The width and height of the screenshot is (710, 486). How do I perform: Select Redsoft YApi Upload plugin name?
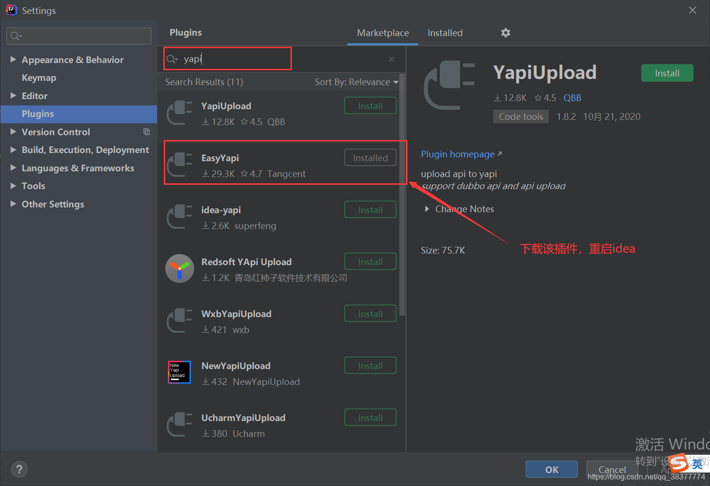point(246,262)
